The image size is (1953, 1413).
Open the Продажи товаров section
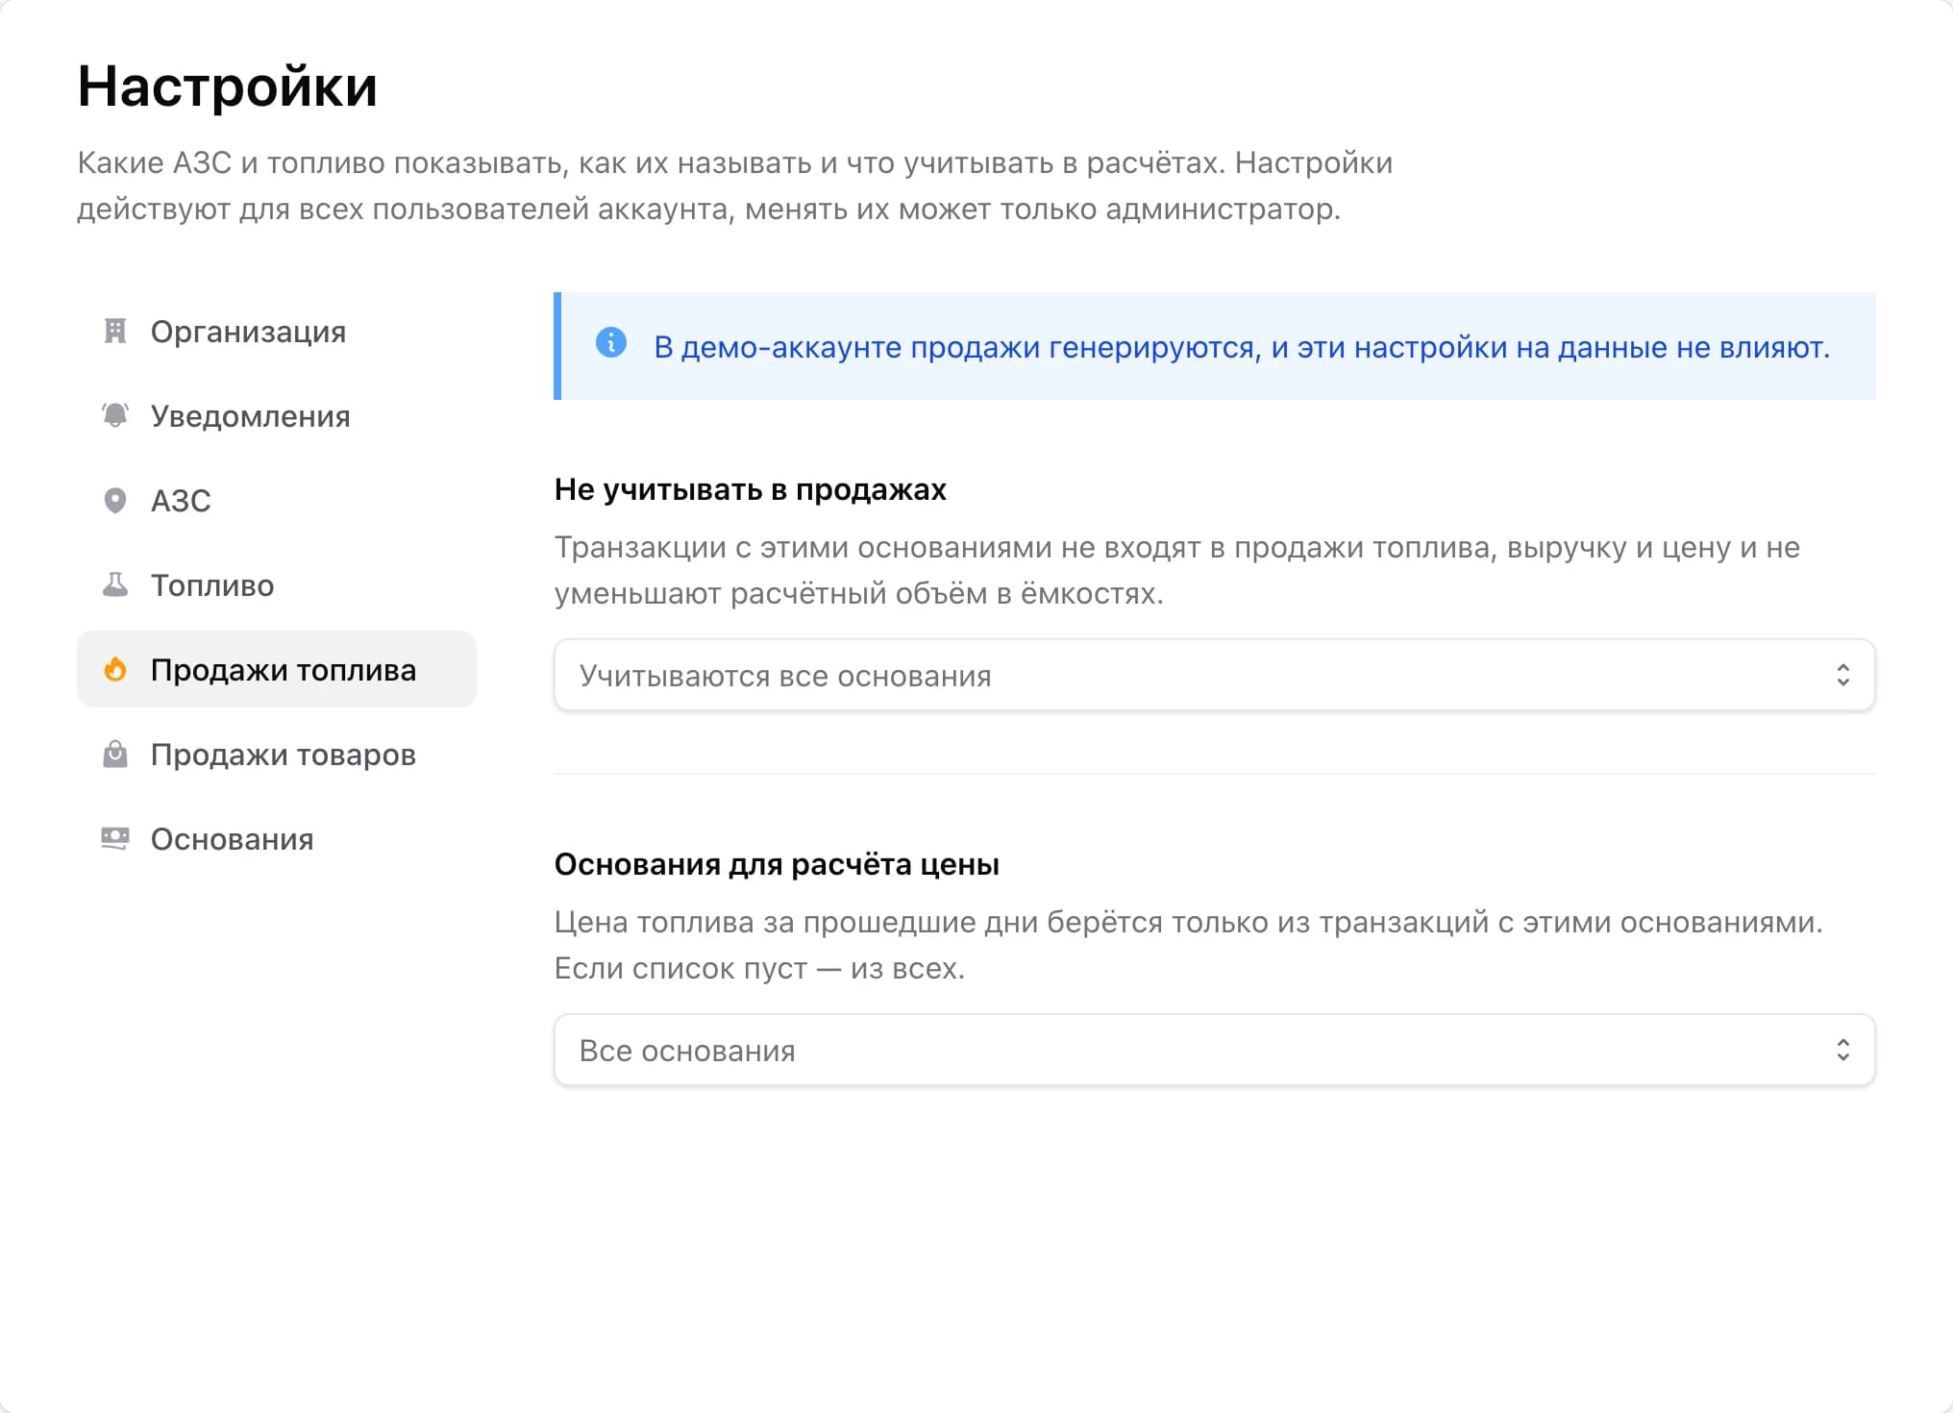click(277, 755)
